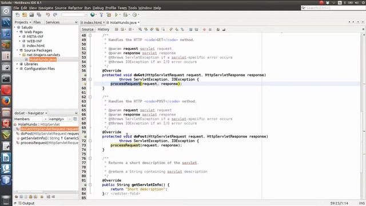Collapse the Javadoc fold at line 62

click(x=90, y=97)
